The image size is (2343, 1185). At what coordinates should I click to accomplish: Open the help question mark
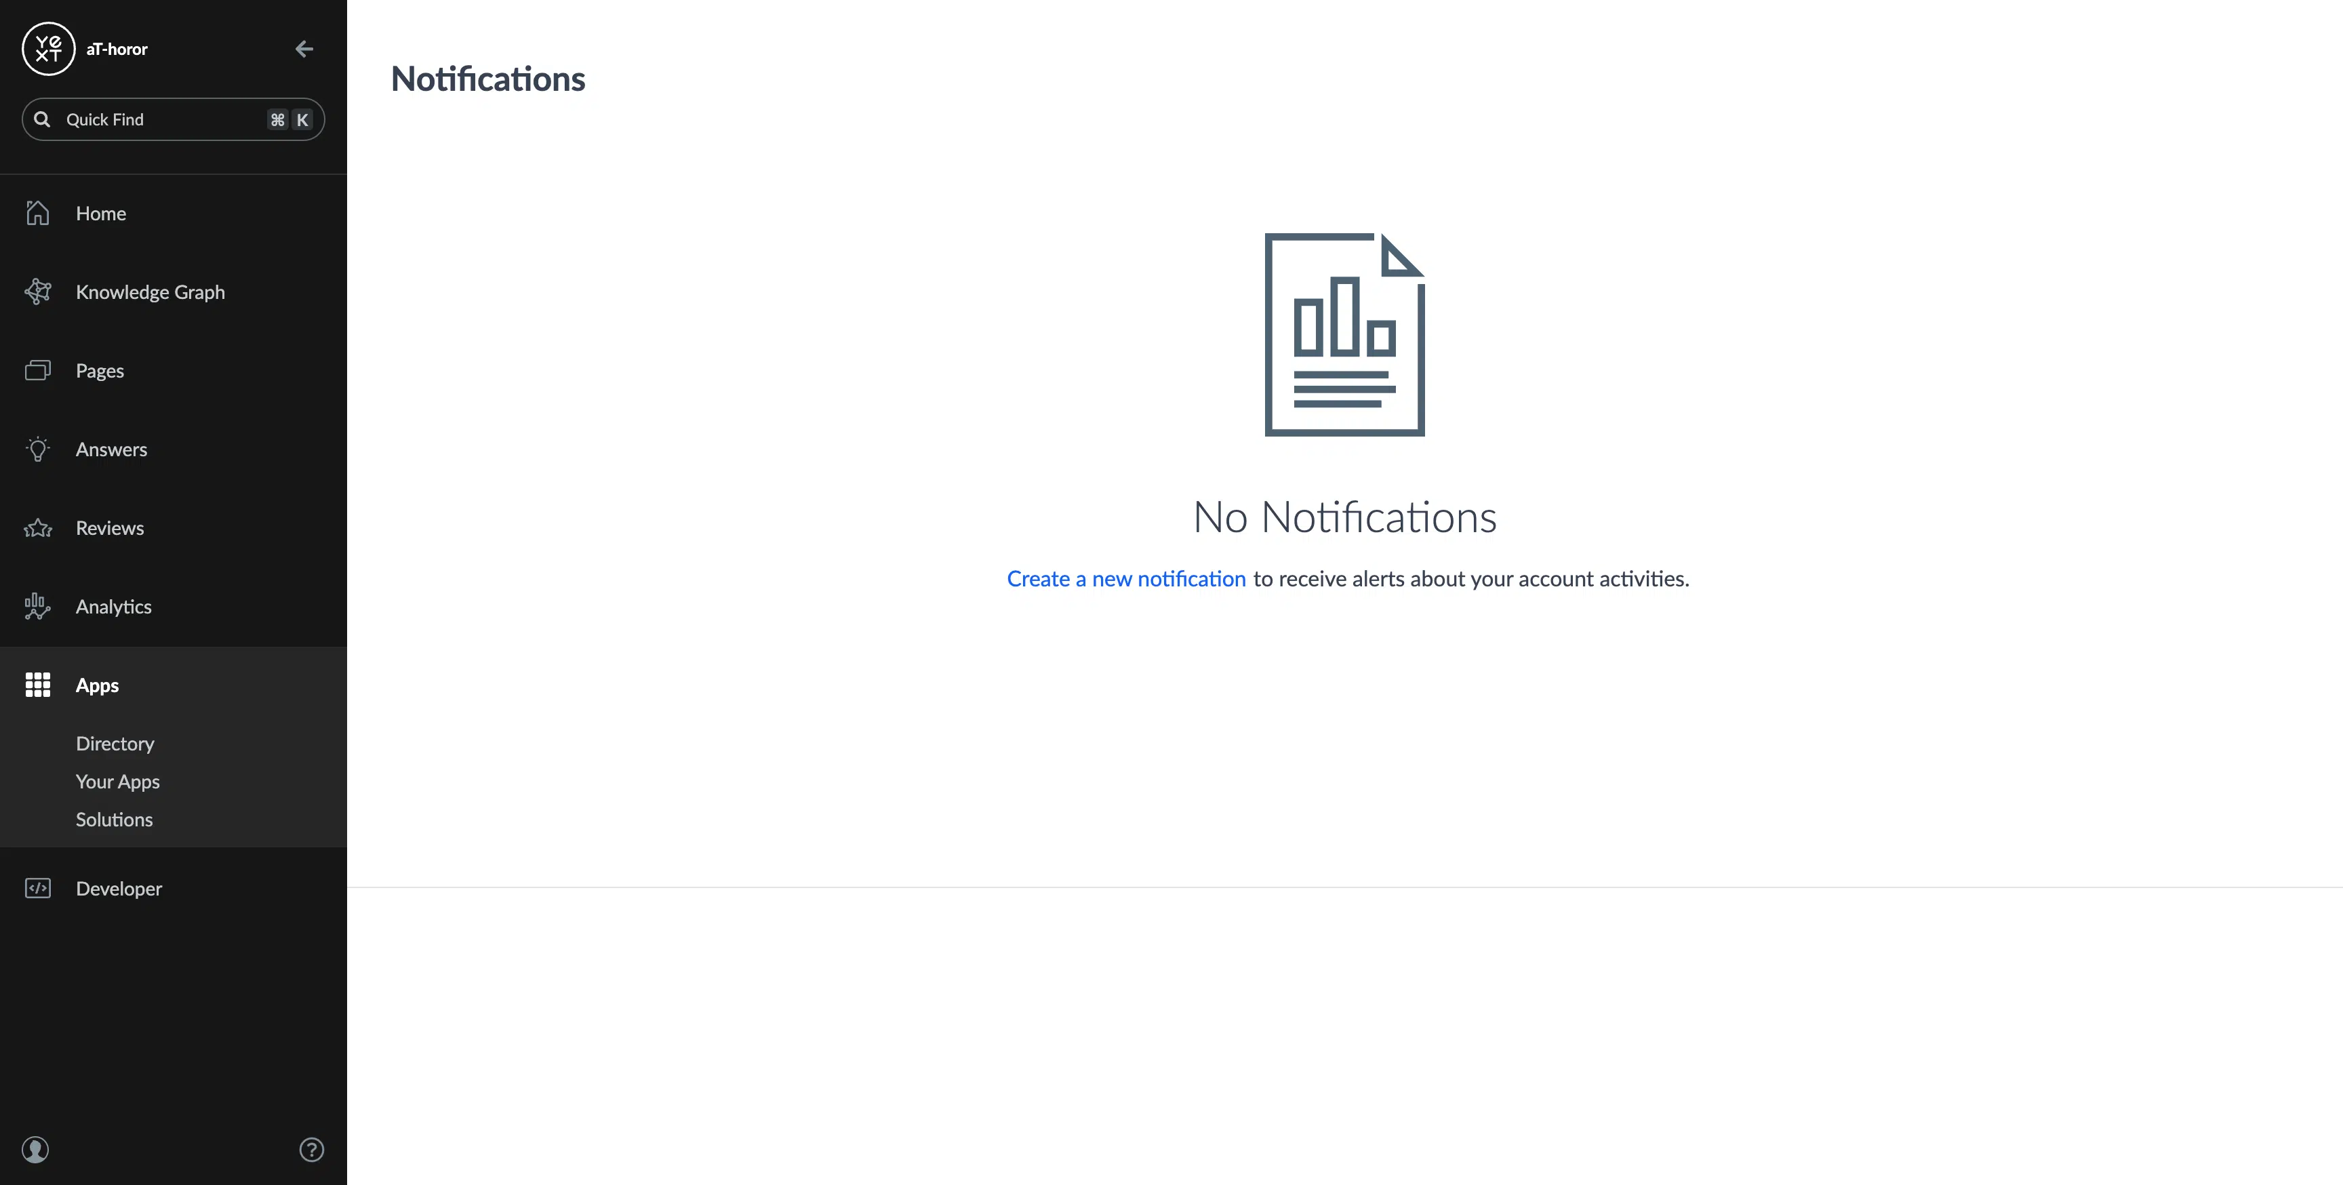(311, 1150)
